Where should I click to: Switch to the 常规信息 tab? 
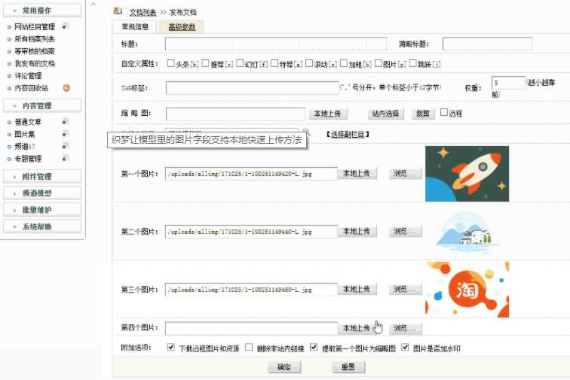[135, 26]
